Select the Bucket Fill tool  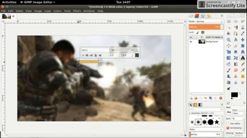[229, 64]
